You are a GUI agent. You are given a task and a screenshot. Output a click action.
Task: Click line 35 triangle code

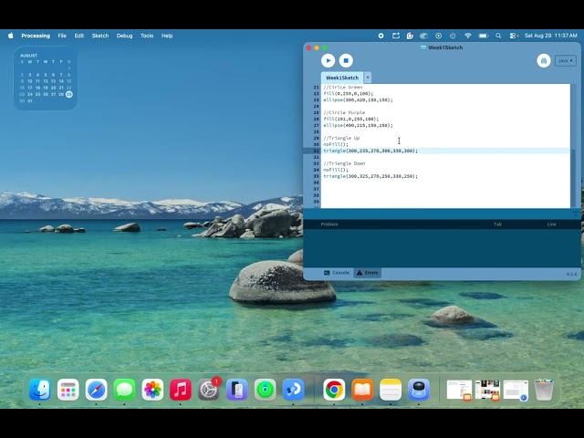point(370,176)
